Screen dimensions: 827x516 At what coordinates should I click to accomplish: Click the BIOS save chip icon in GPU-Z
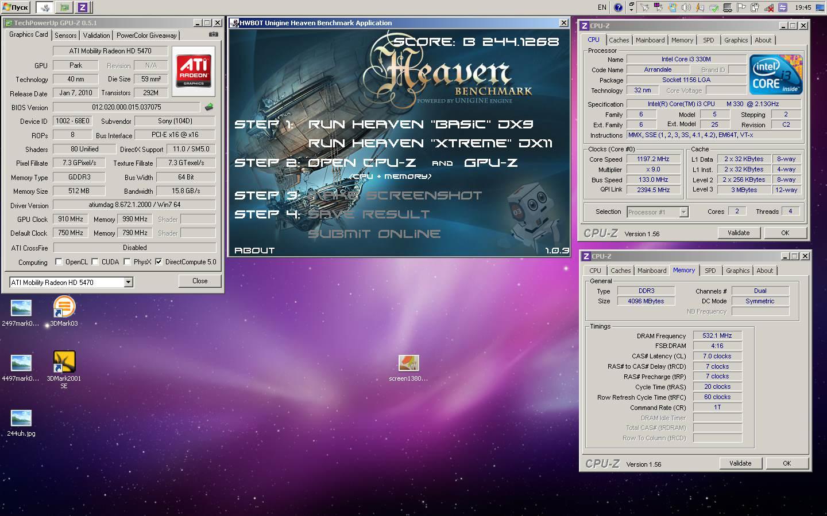point(209,107)
